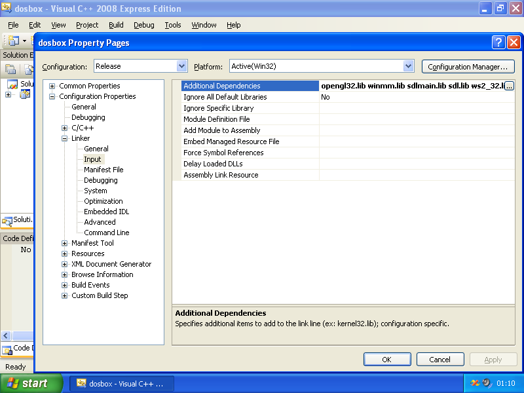524x393 pixels.
Task: Click the left arrow on horizontal scrollbar
Action: [x=6, y=335]
